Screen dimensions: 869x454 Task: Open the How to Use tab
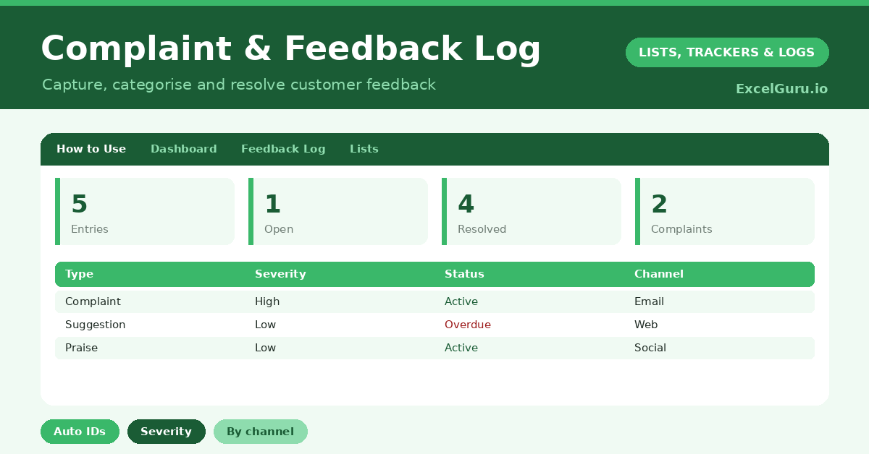91,149
